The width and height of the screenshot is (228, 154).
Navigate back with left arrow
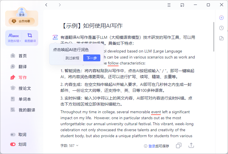46,5
